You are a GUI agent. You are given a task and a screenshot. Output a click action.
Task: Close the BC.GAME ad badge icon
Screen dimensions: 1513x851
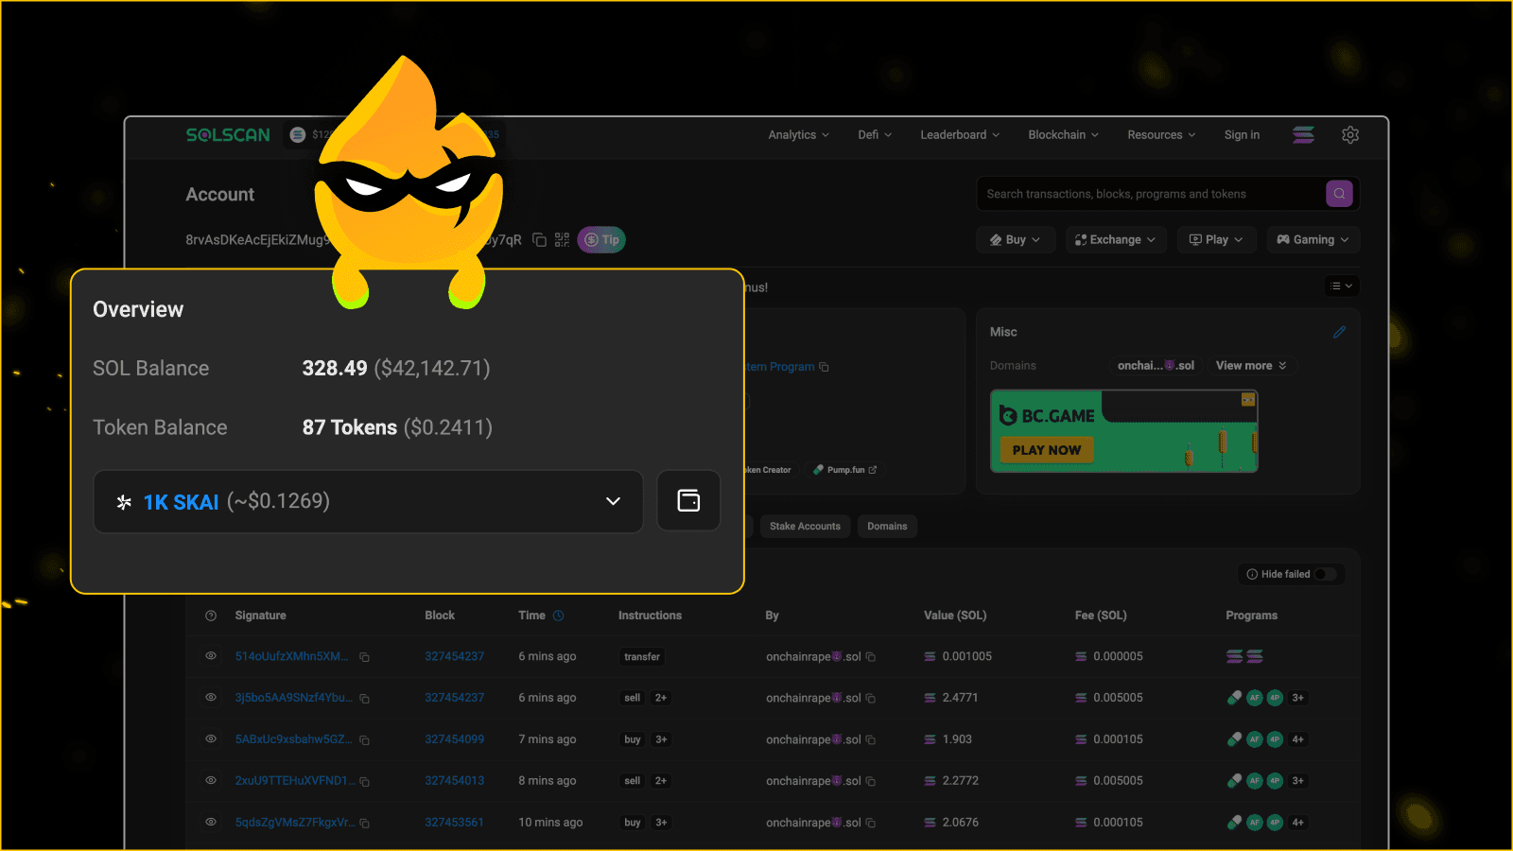tap(1248, 400)
